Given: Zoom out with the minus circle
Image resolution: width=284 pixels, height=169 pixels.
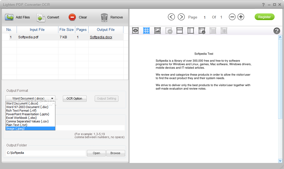Looking at the screenshot, I should point(232,17).
